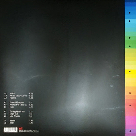Click the white barcode label
Image resolution: width=136 pixels, height=136 pixels.
[10, 130]
